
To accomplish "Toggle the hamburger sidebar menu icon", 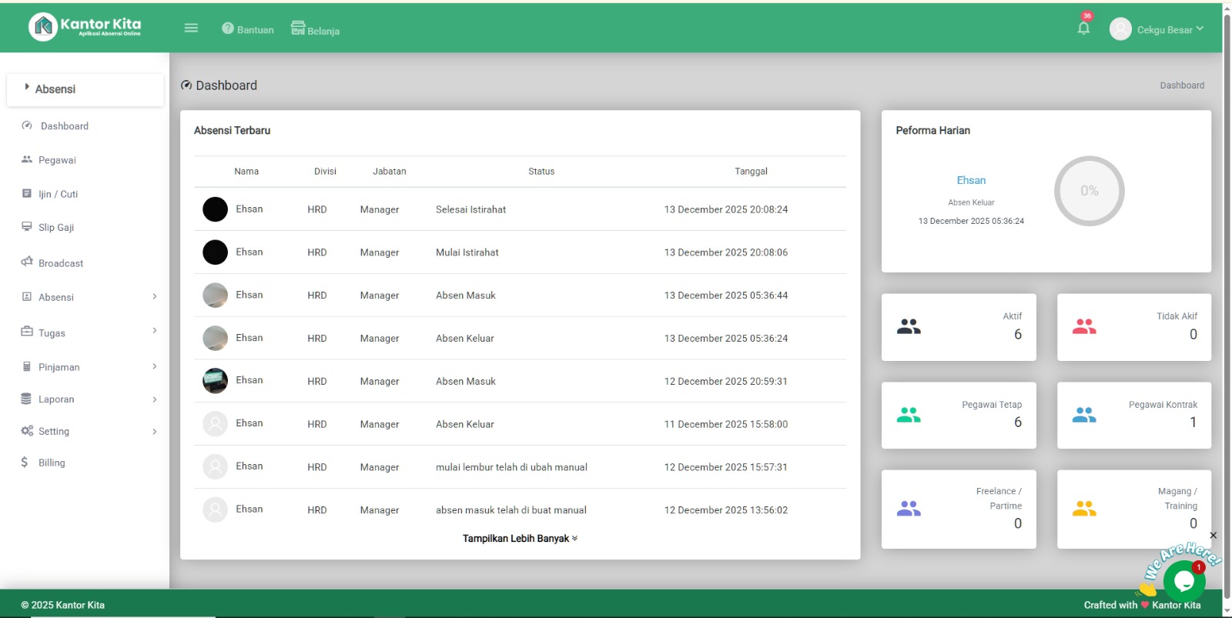I will pyautogui.click(x=191, y=28).
